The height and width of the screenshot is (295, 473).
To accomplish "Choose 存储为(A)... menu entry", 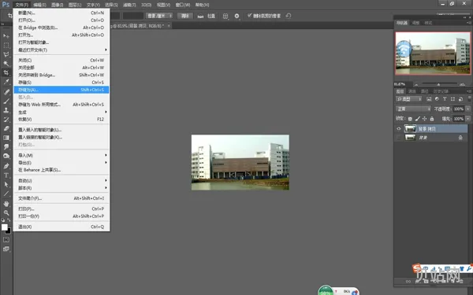I will [61, 90].
